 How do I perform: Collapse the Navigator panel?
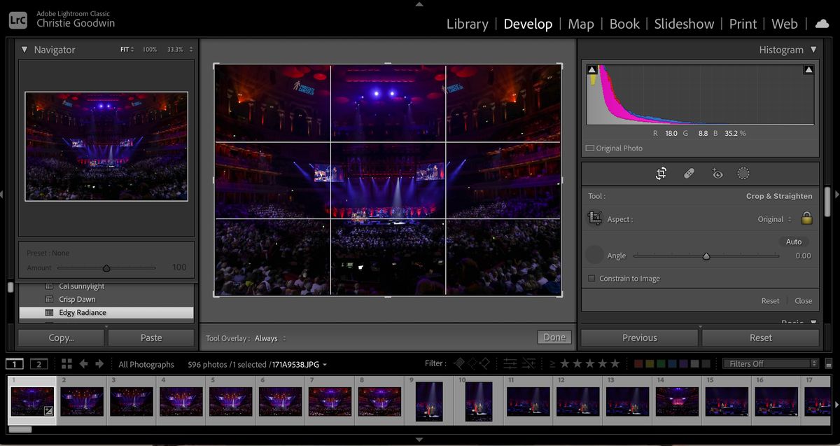coord(24,50)
